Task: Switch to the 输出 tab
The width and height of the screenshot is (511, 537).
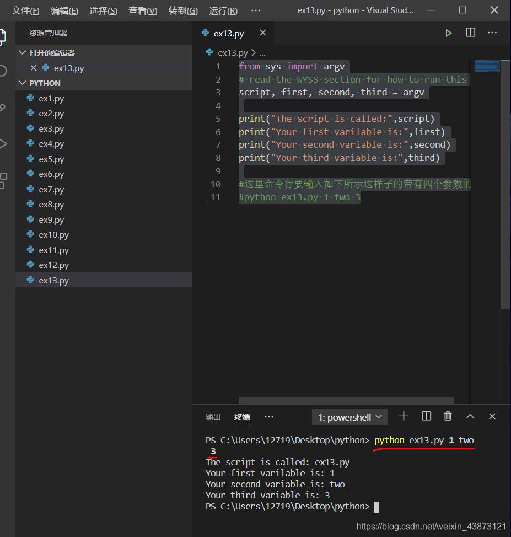Action: tap(213, 417)
